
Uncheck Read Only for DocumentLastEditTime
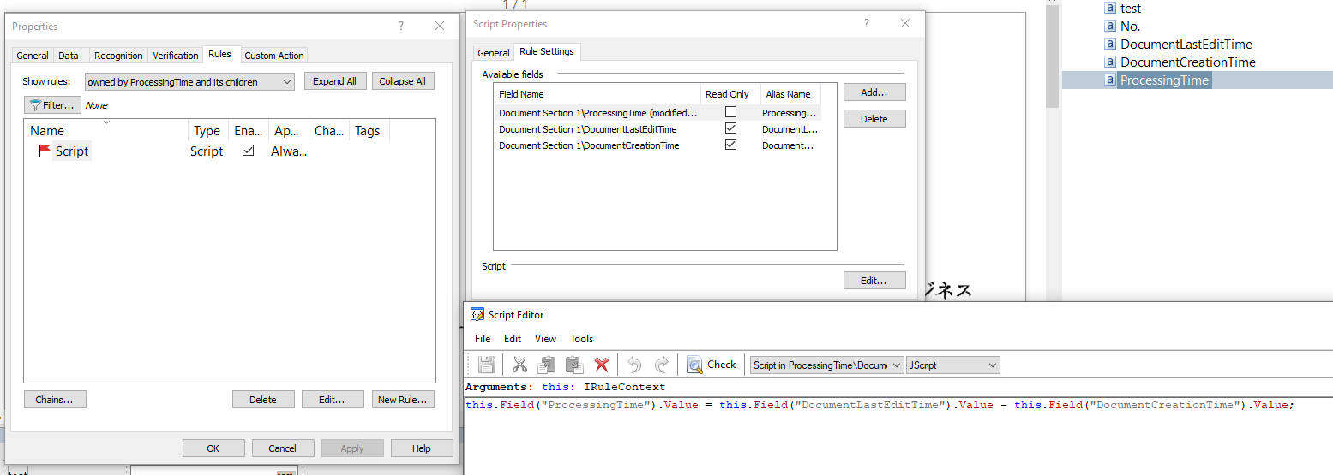coord(730,128)
